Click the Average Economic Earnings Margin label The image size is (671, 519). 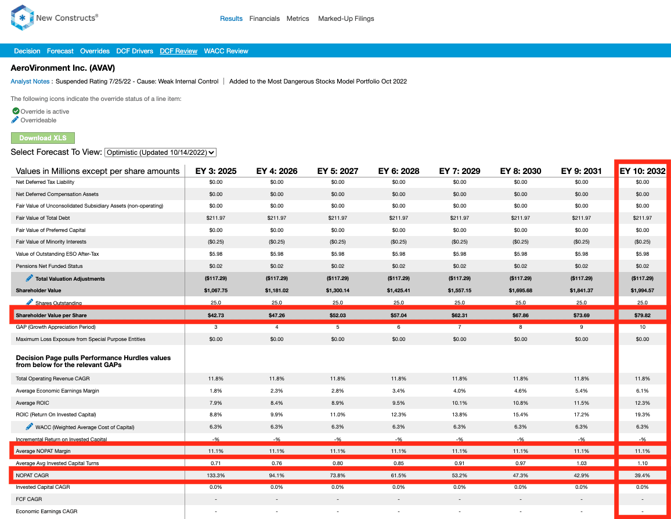coord(57,391)
